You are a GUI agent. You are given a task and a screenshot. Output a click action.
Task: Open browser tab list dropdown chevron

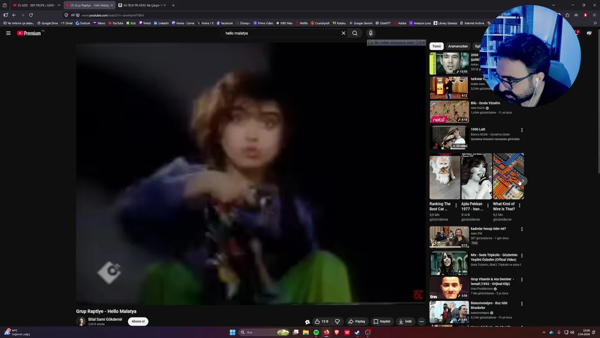pyautogui.click(x=553, y=5)
